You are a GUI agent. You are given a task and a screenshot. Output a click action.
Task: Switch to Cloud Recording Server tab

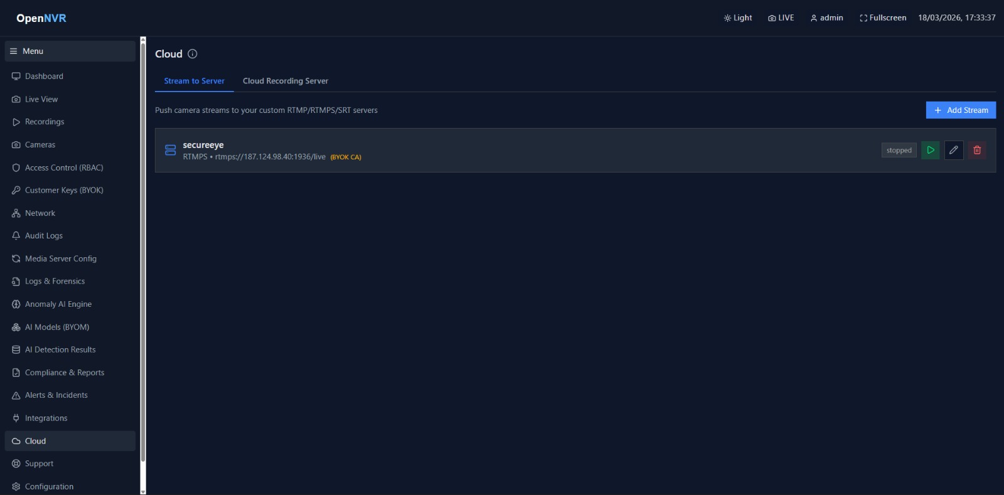[x=286, y=81]
